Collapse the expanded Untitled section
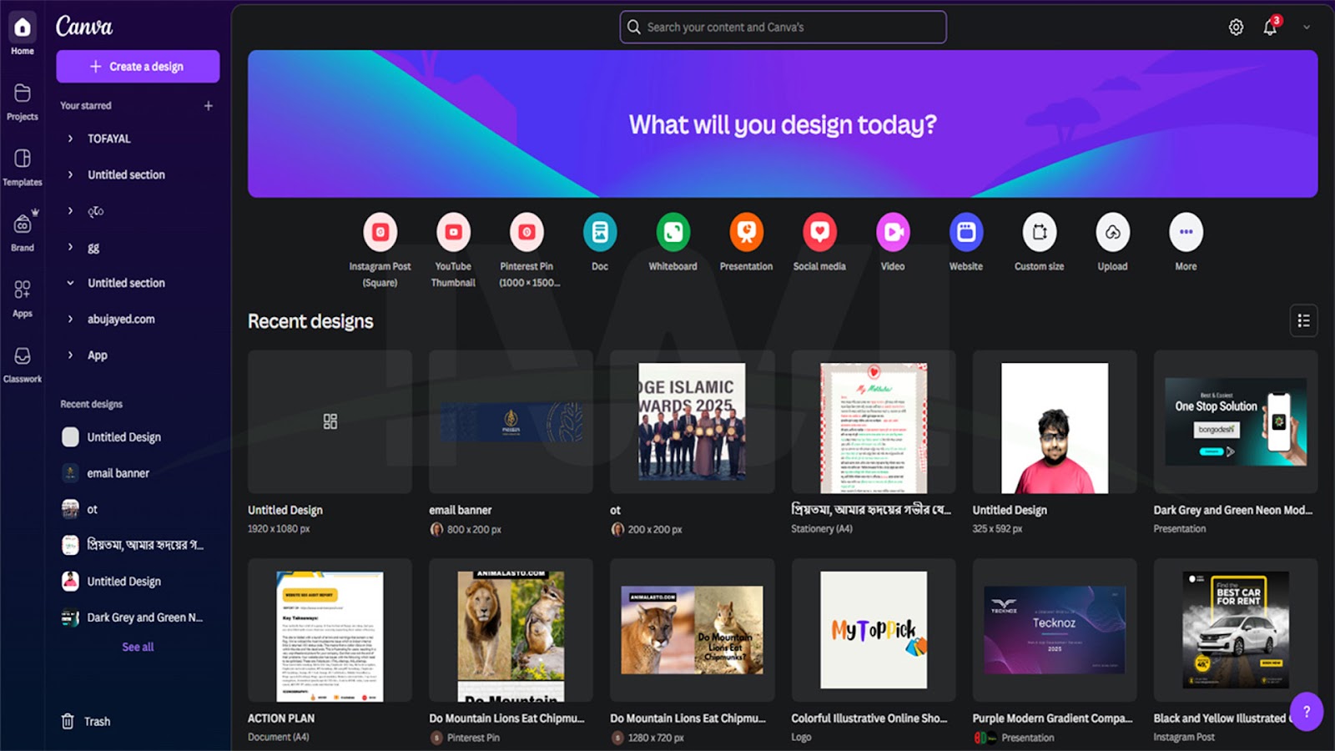 (70, 283)
